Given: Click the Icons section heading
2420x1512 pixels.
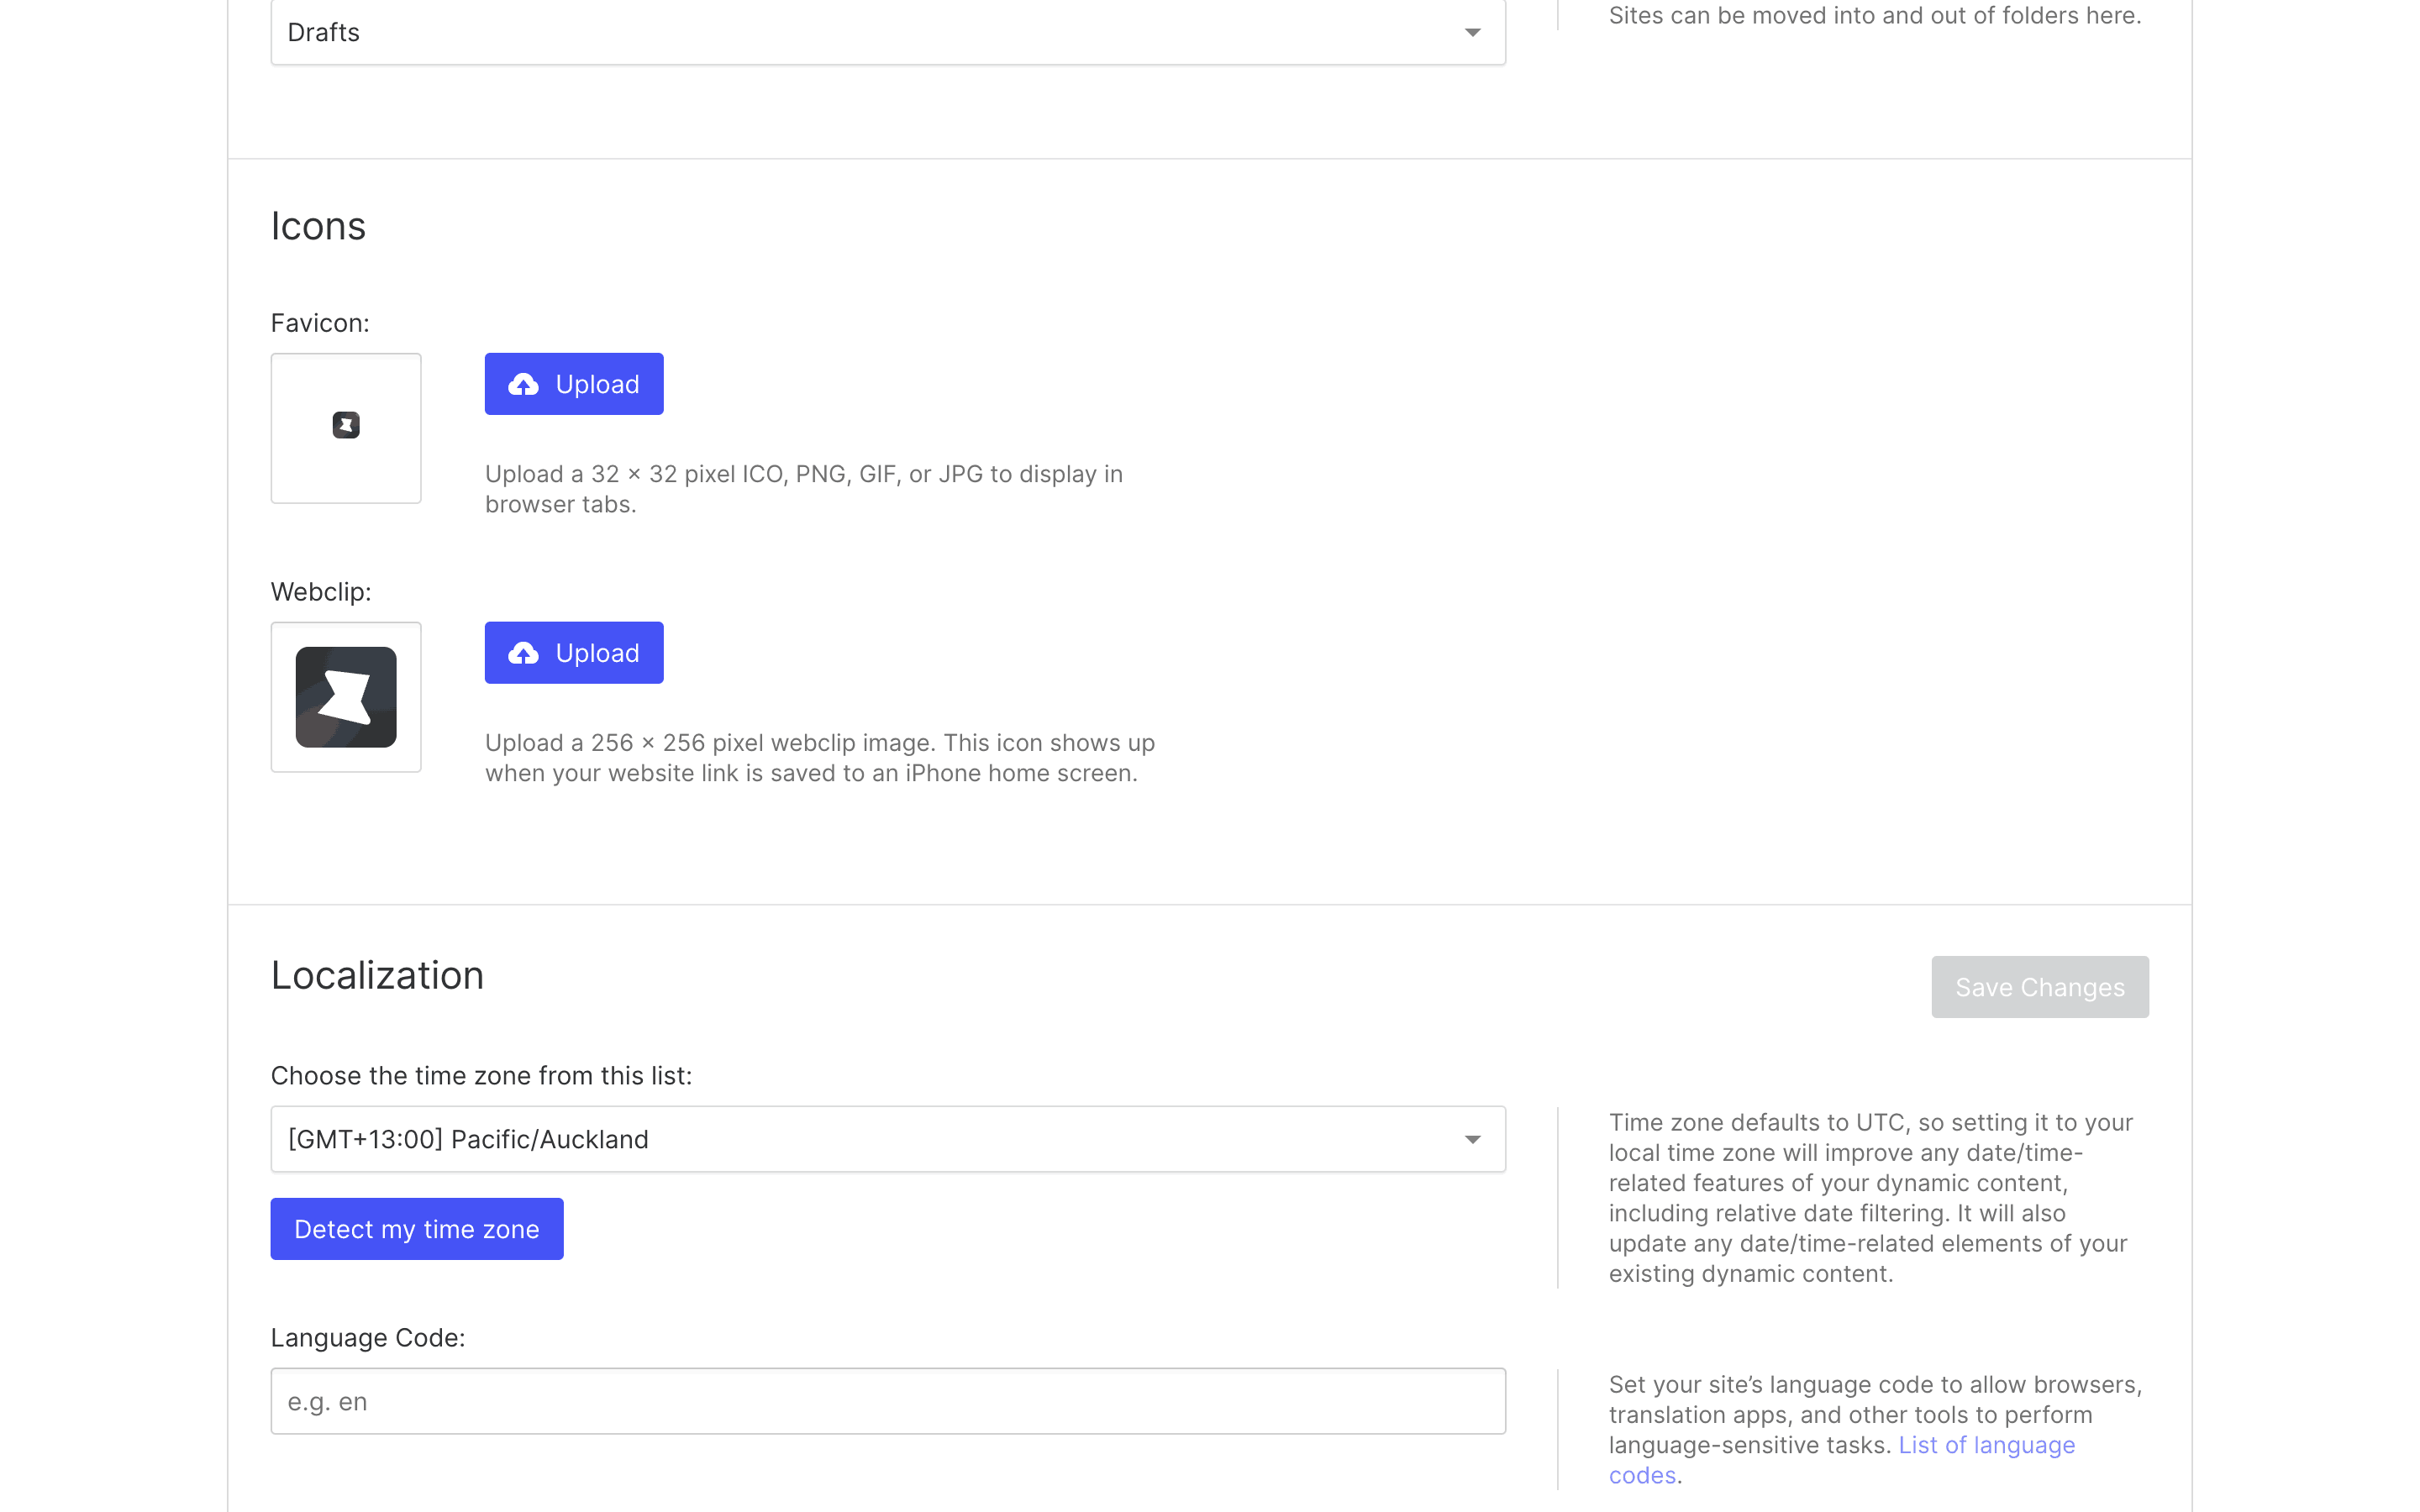Looking at the screenshot, I should click(318, 226).
